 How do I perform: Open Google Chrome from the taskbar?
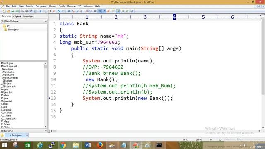(63, 145)
